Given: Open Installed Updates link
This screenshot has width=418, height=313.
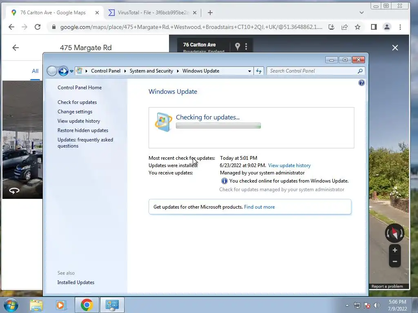Looking at the screenshot, I should pos(76,282).
